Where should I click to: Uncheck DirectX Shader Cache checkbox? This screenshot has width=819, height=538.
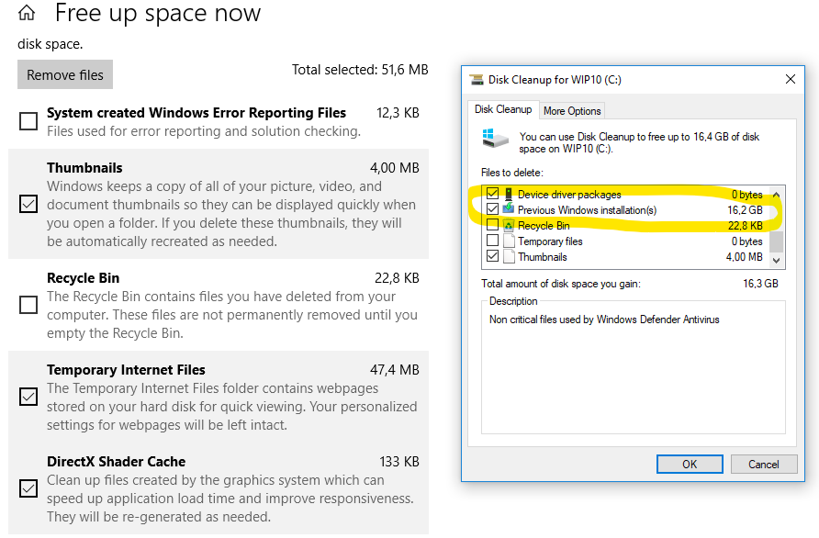[x=28, y=488]
